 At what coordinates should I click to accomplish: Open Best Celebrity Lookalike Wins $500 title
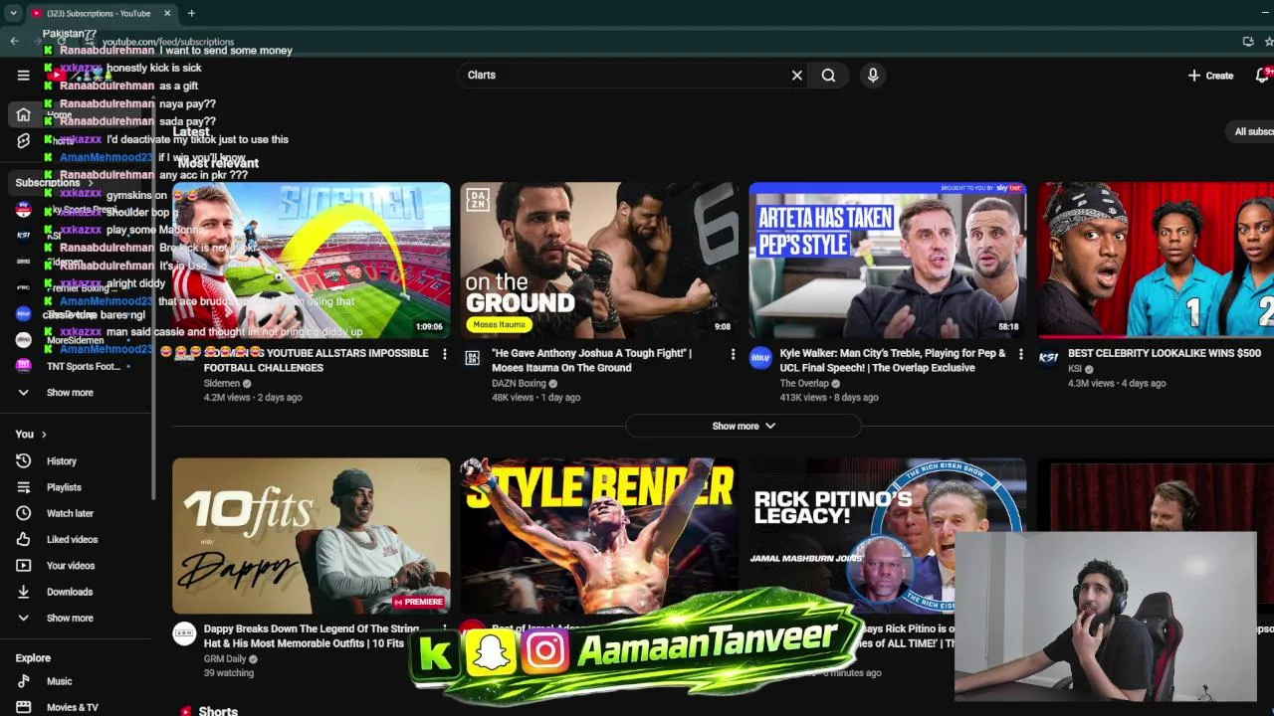coord(1165,353)
